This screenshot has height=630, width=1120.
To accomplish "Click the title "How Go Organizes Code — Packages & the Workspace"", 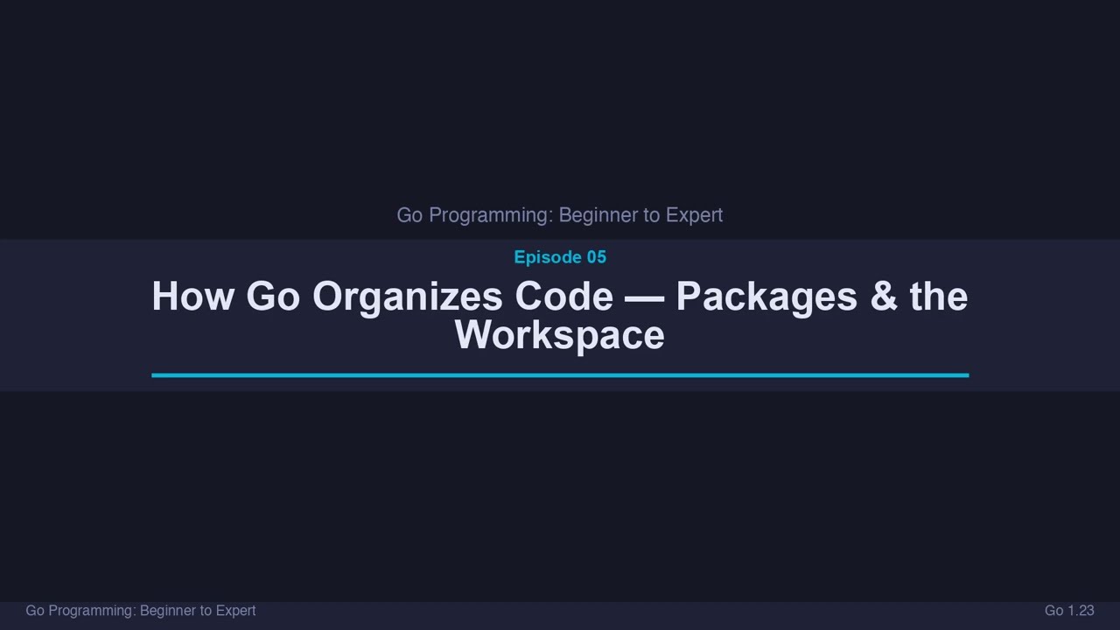I will pos(560,316).
